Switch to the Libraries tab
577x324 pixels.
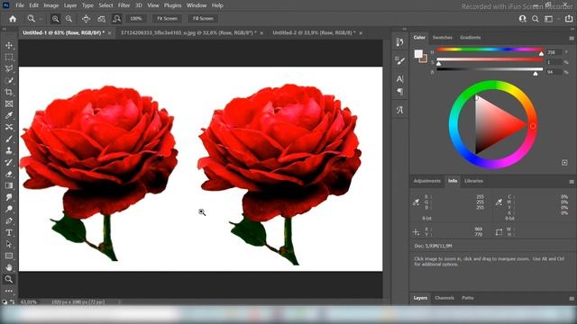click(x=473, y=181)
